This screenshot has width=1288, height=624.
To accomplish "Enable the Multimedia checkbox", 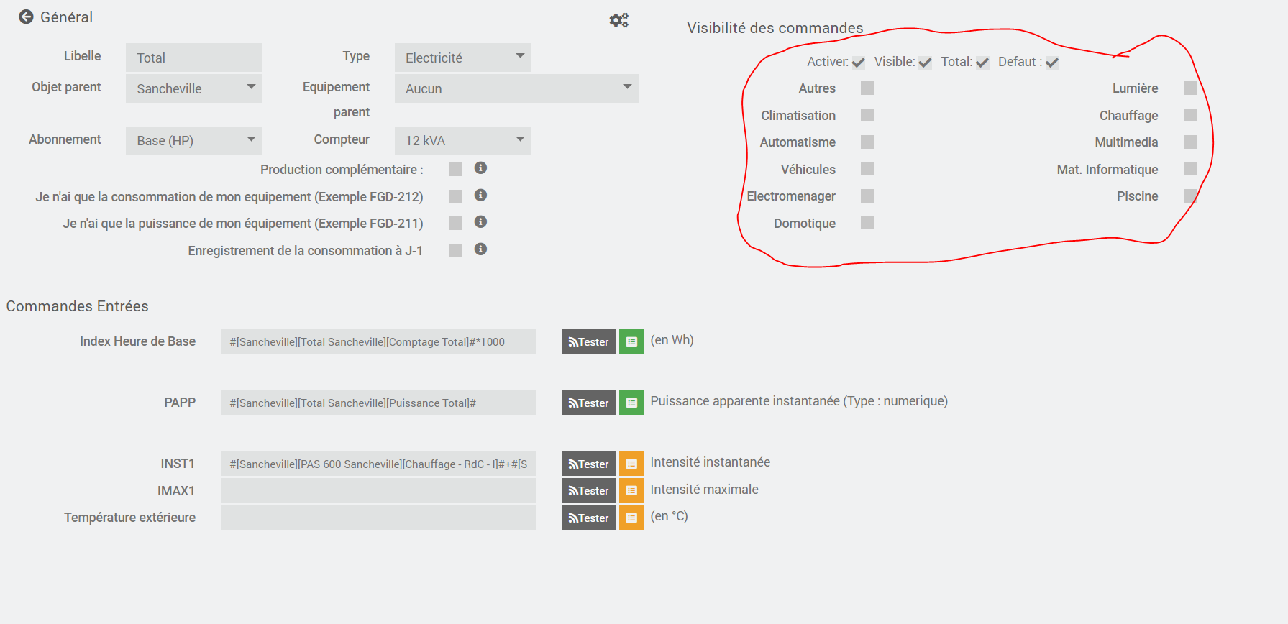I will click(1190, 142).
